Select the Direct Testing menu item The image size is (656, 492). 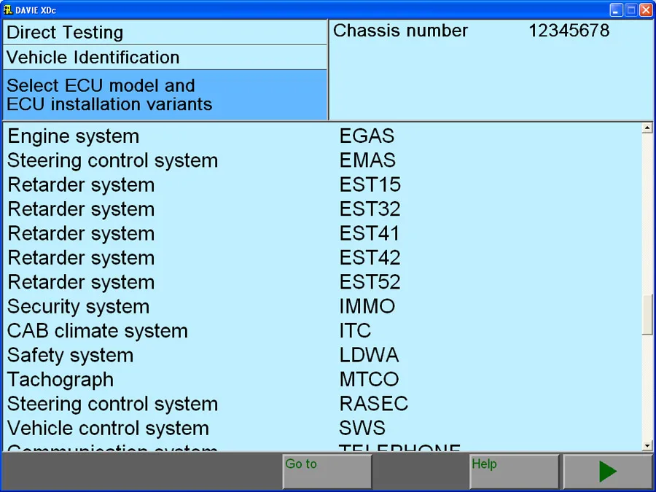(x=165, y=32)
